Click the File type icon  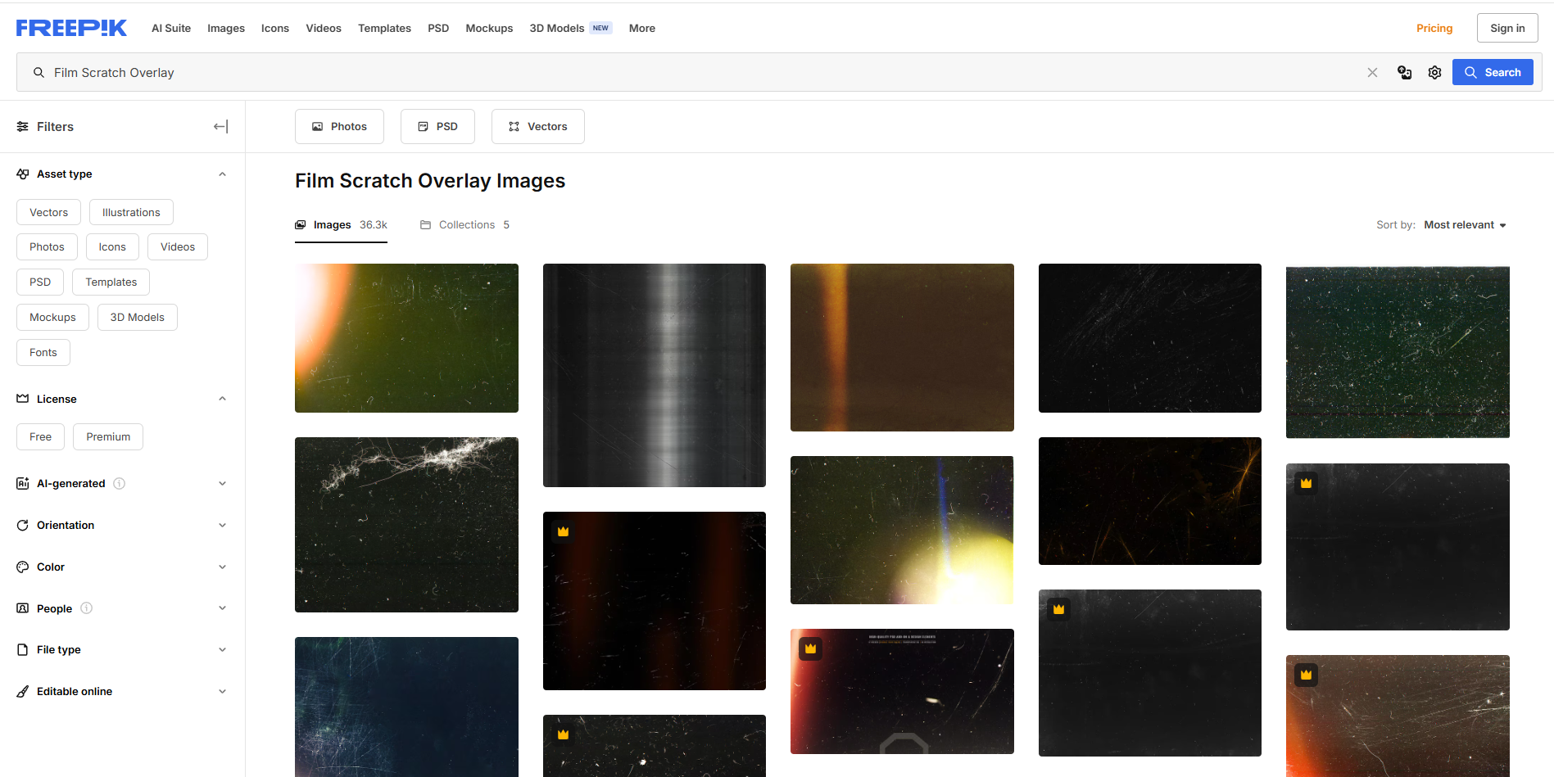click(x=23, y=650)
